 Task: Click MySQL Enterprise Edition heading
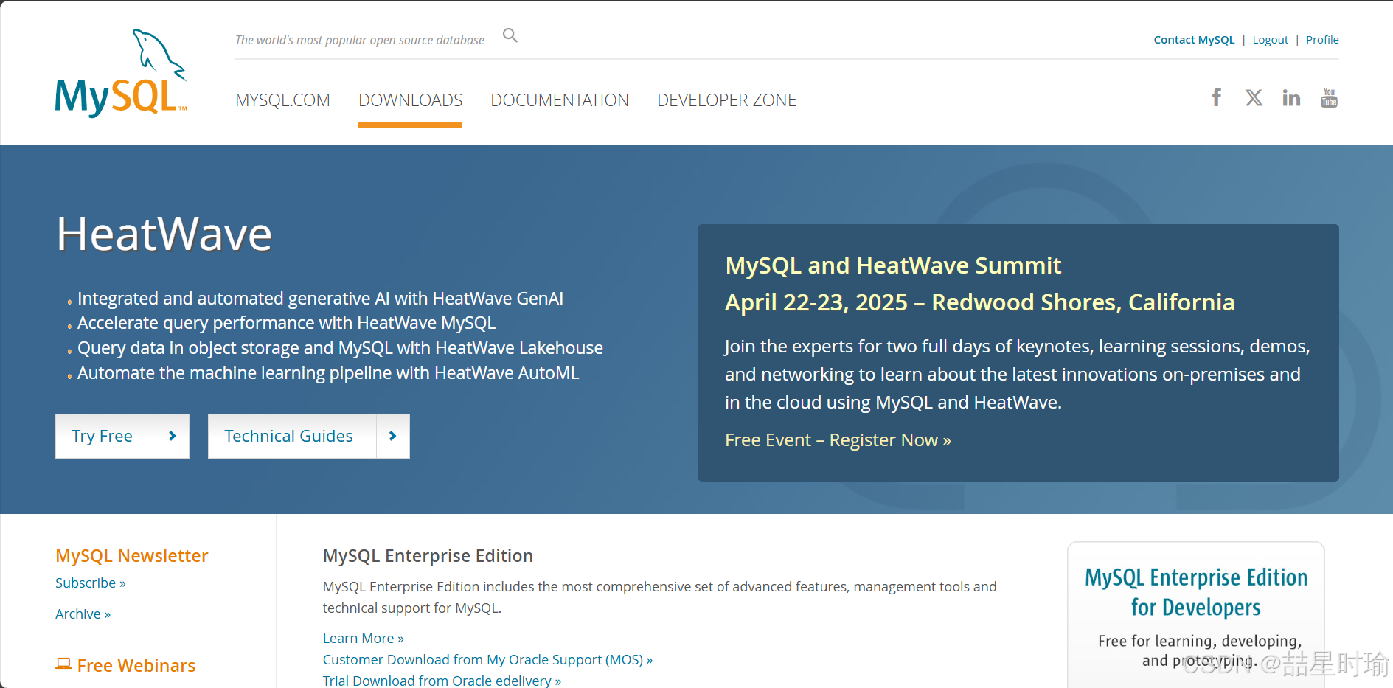(428, 556)
